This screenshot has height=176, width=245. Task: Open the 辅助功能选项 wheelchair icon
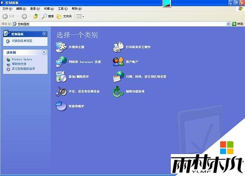coord(118,91)
